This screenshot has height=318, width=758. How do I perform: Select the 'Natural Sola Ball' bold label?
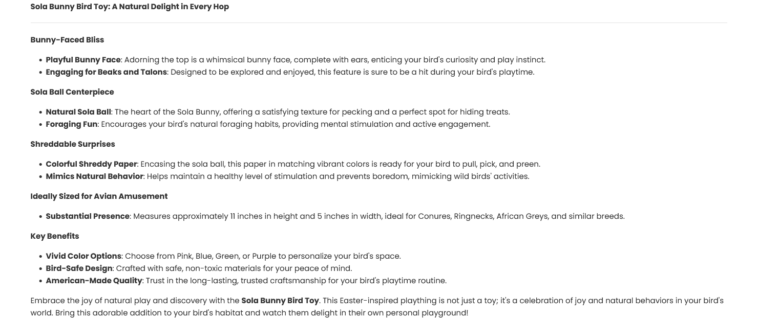78,112
